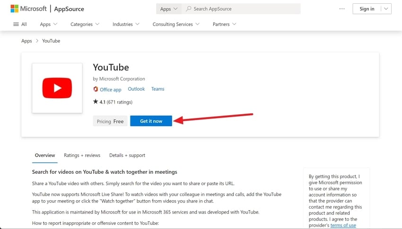Expand the Partners menu
402x229 pixels.
(x=224, y=24)
